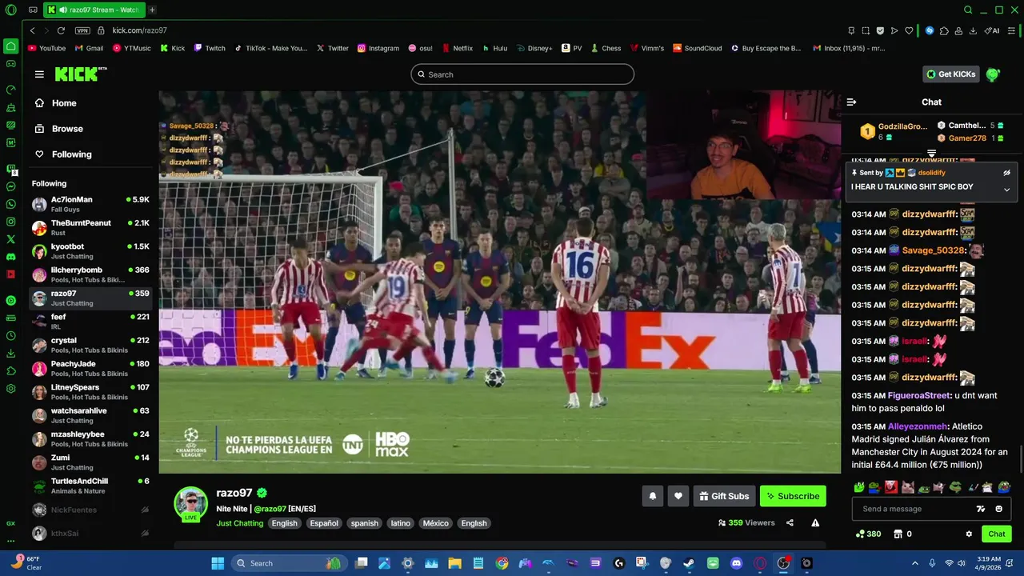1024x576 pixels.
Task: Open the channel points shop icon
Action: point(898,534)
